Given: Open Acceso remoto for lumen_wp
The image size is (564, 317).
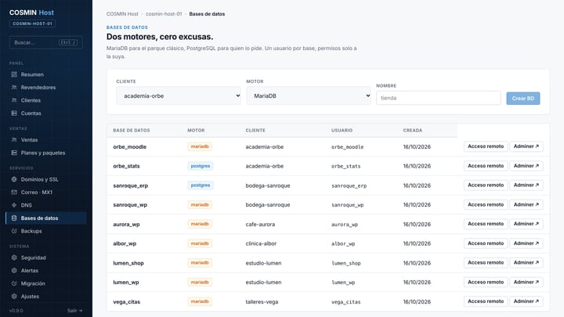Looking at the screenshot, I should click(x=486, y=282).
